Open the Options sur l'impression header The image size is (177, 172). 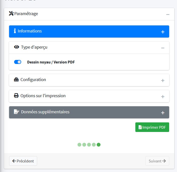(89, 96)
